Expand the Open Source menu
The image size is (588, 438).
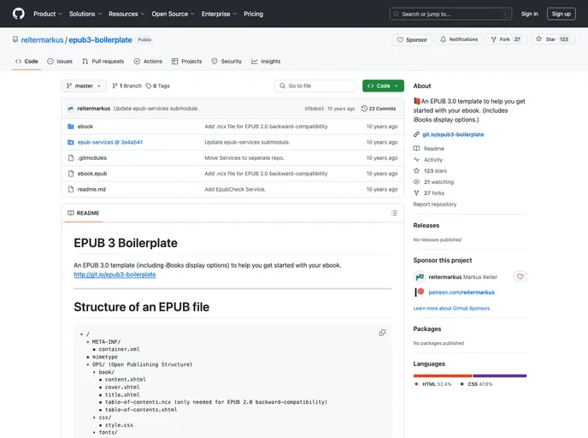point(173,14)
